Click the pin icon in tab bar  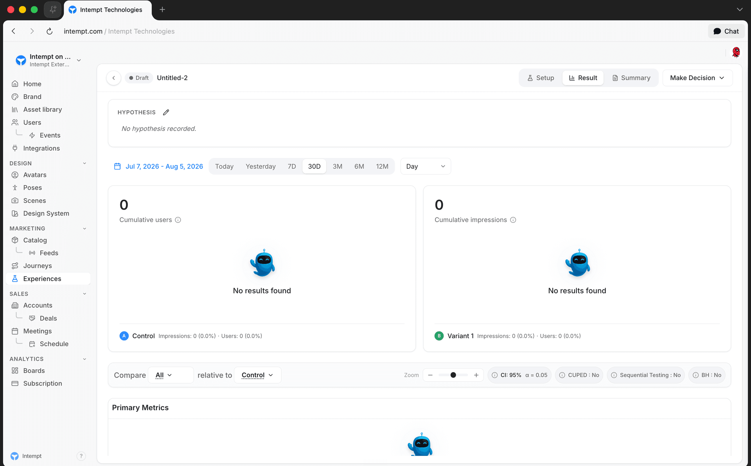53,9
